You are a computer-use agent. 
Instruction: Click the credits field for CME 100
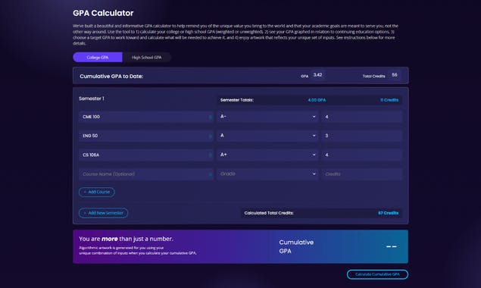click(361, 117)
